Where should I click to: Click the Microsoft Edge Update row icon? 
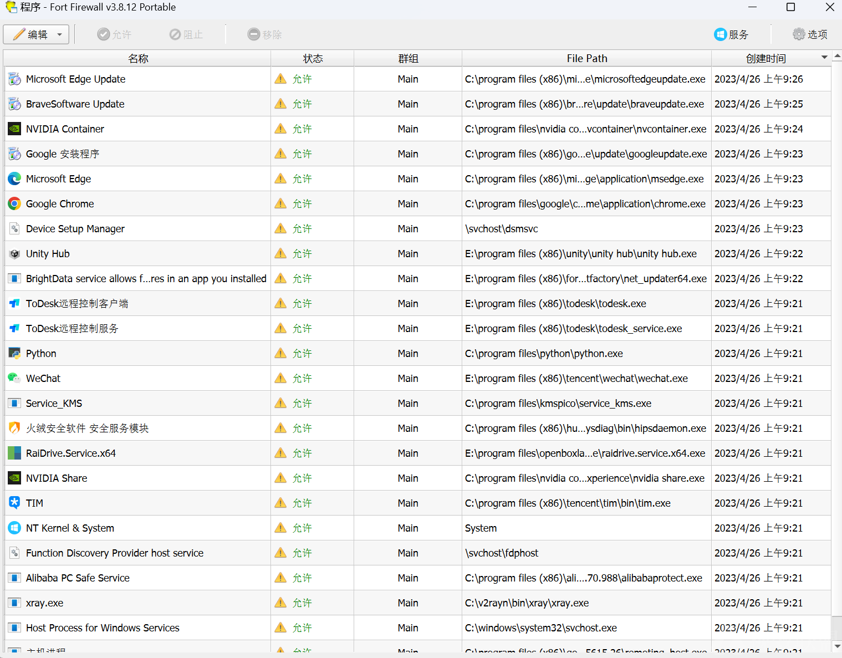tap(14, 79)
